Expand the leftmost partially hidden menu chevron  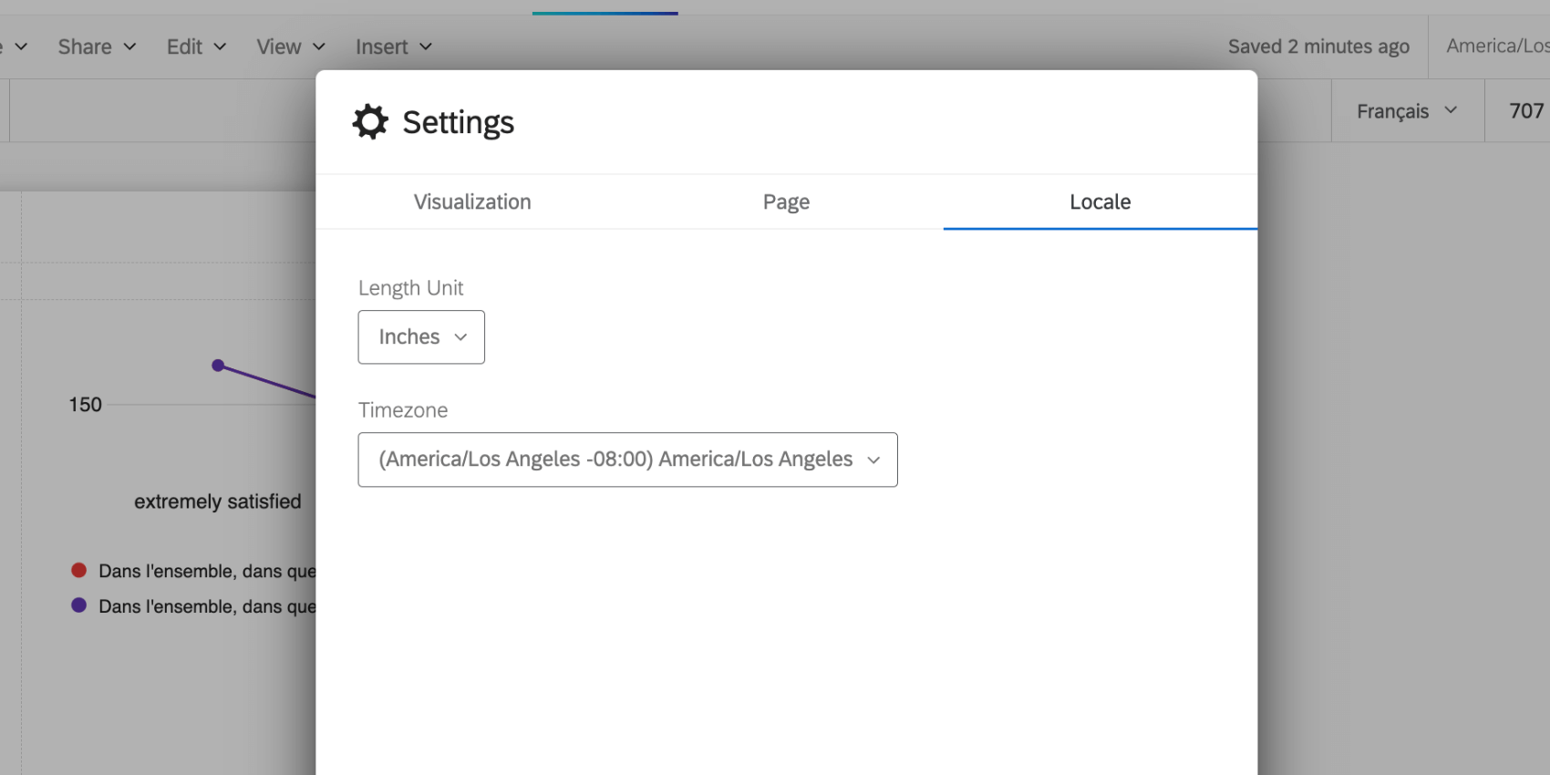coord(20,46)
